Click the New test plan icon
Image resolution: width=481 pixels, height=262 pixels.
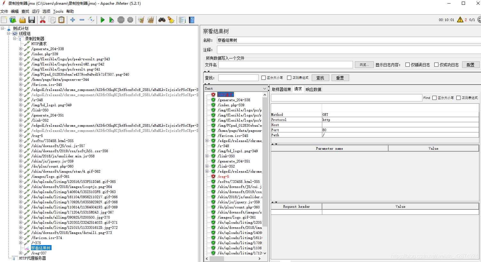coord(4,20)
